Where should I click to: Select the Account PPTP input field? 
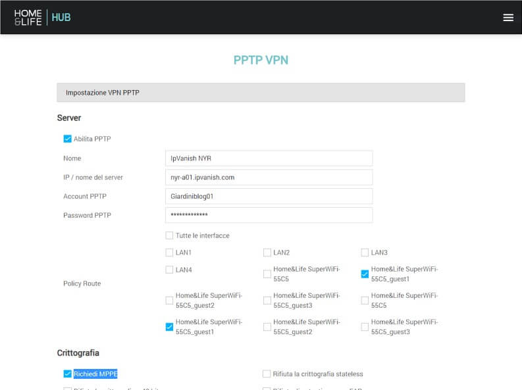tap(269, 196)
